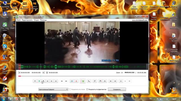
Task: Click the Explorer folder taskbar icon
Action: coord(11,99)
